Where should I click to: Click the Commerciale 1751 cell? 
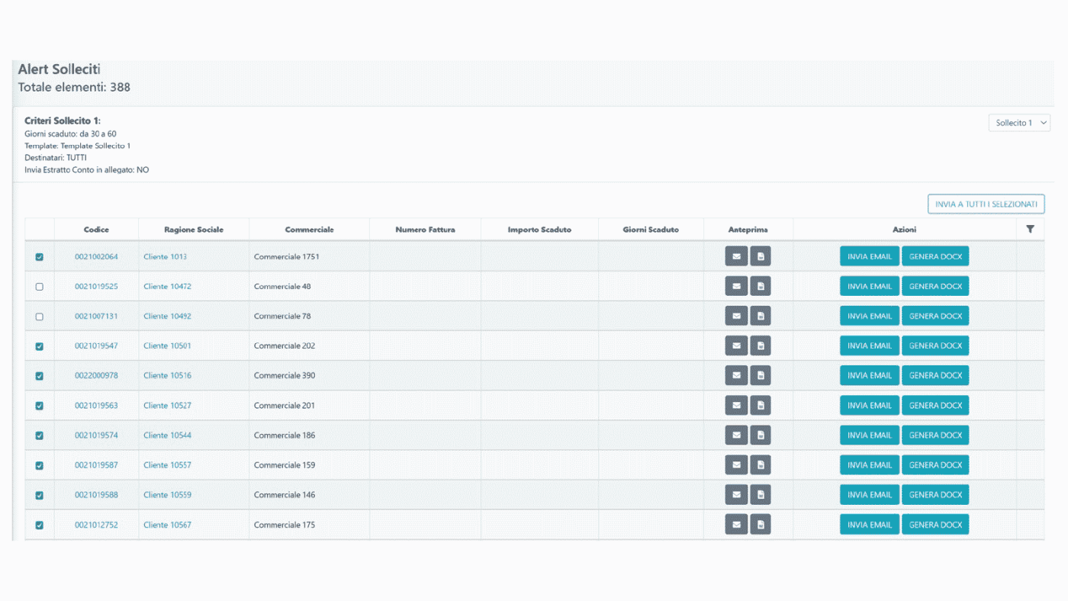(309, 256)
